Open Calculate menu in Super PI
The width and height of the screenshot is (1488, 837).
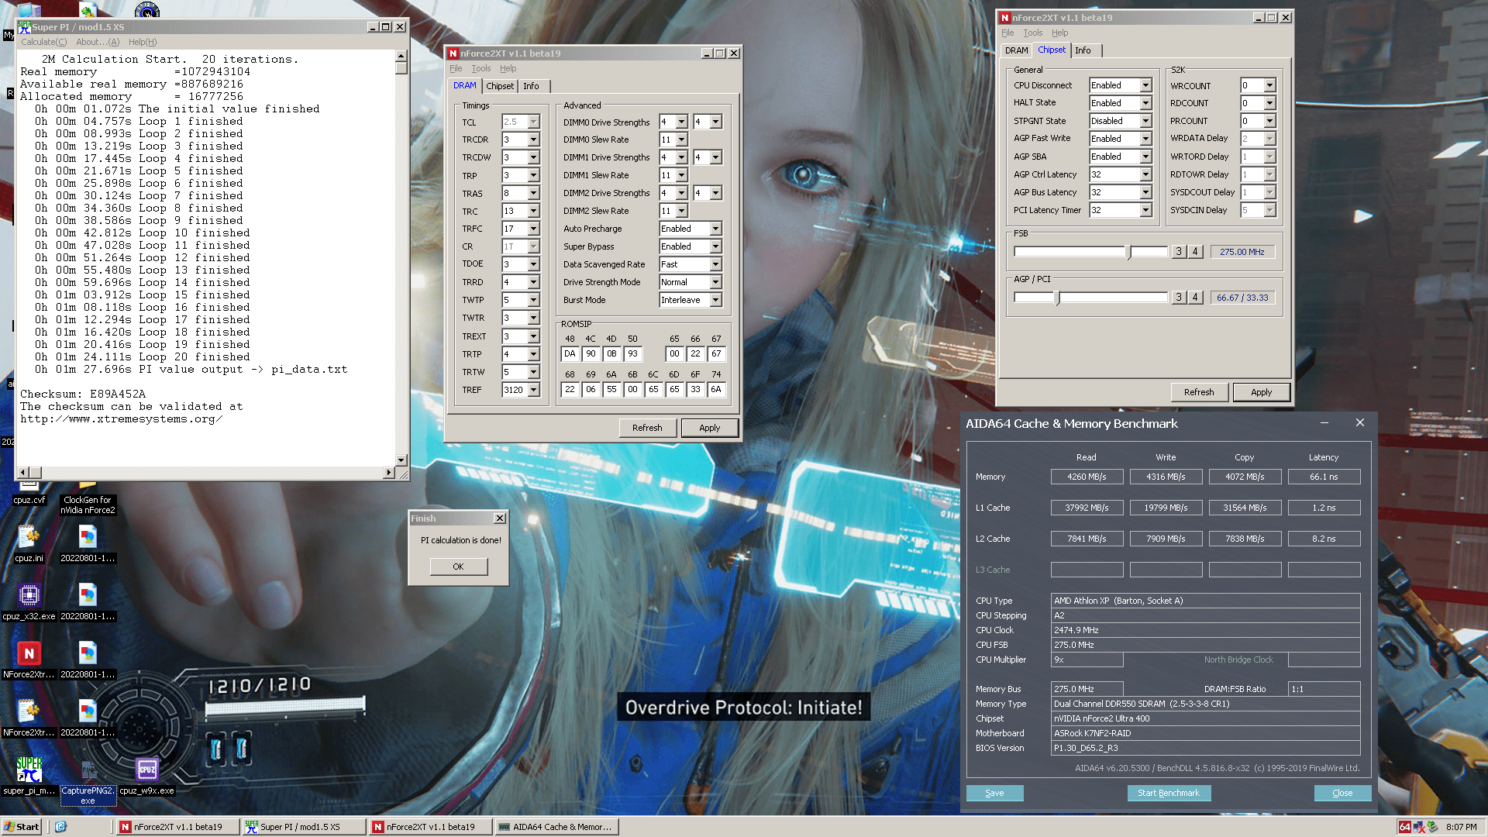[43, 42]
